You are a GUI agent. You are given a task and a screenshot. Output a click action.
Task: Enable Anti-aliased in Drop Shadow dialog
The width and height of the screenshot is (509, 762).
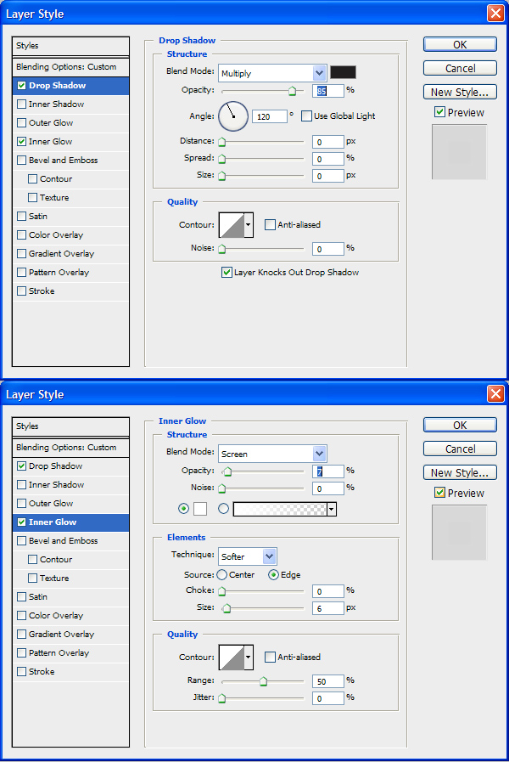pos(270,224)
